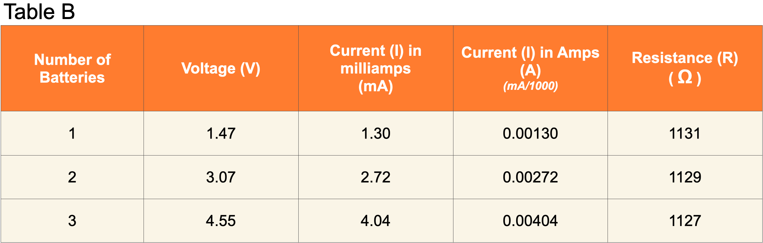Select the resistance cell showing 1131
The height and width of the screenshot is (243, 763).
685,133
